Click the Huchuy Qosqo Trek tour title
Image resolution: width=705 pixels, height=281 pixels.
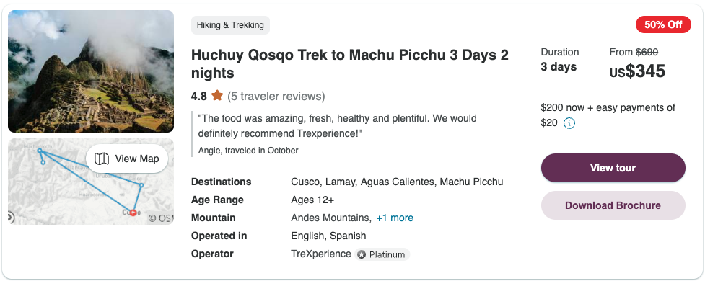click(350, 63)
